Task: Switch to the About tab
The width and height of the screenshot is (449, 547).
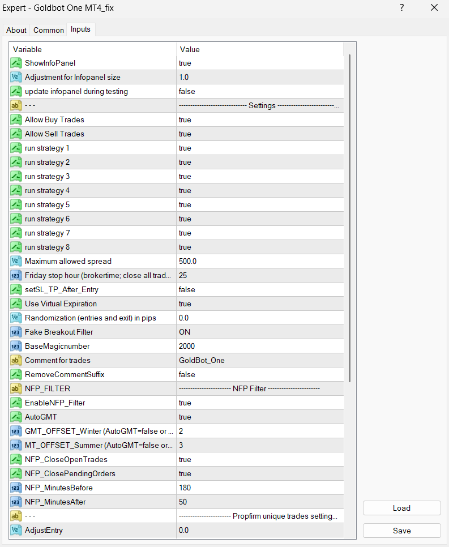Action: coord(16,30)
